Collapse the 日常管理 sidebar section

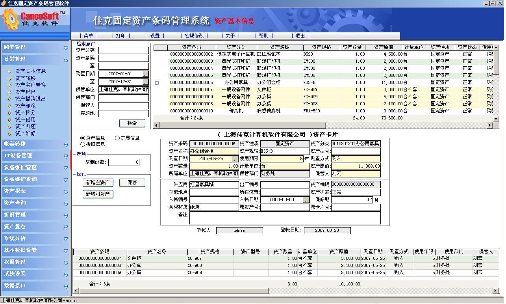(66, 60)
